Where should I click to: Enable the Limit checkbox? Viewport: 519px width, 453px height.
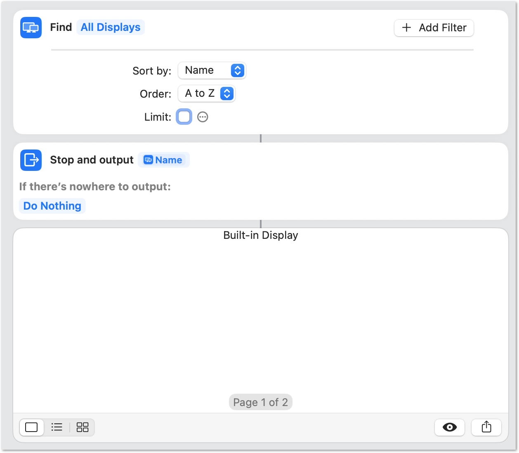click(184, 117)
